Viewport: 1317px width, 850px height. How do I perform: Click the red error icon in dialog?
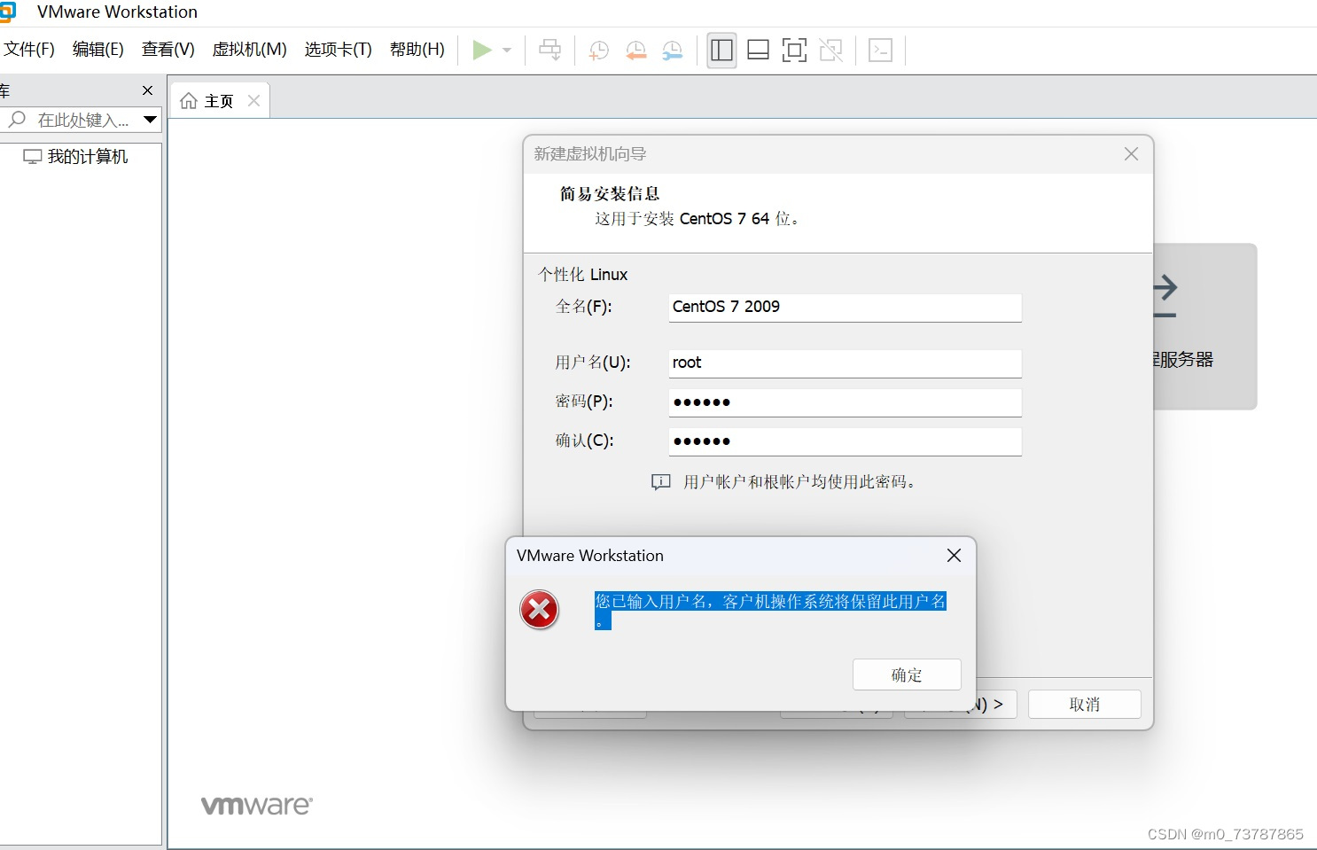pos(539,610)
